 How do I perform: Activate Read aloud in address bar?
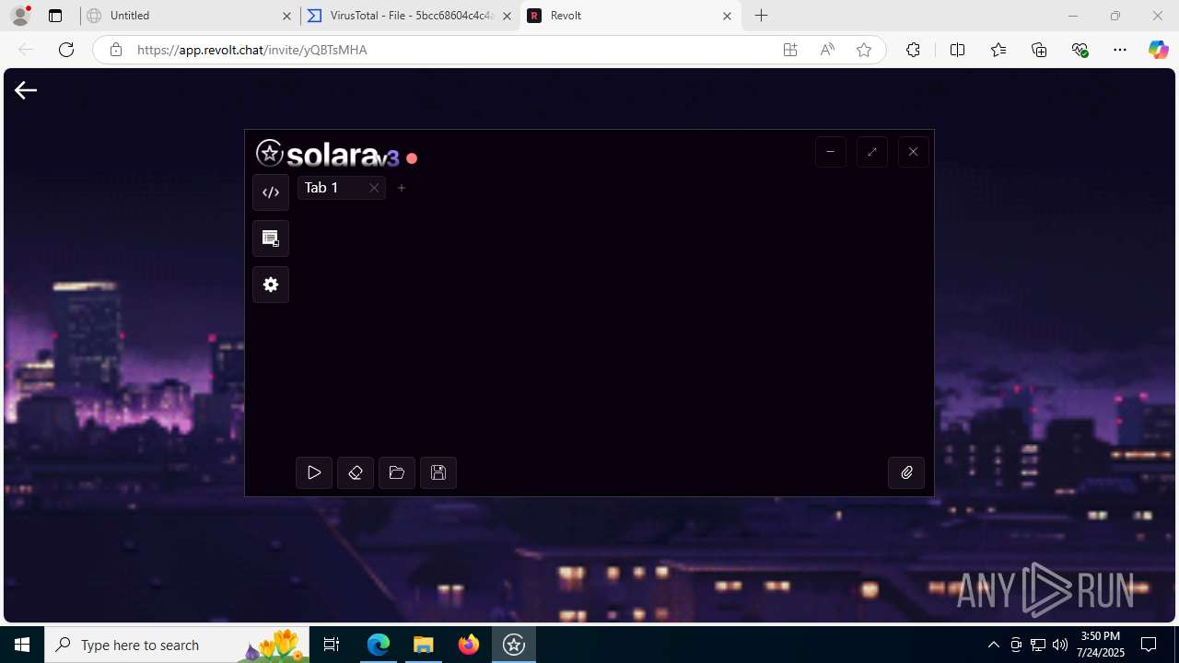point(827,50)
